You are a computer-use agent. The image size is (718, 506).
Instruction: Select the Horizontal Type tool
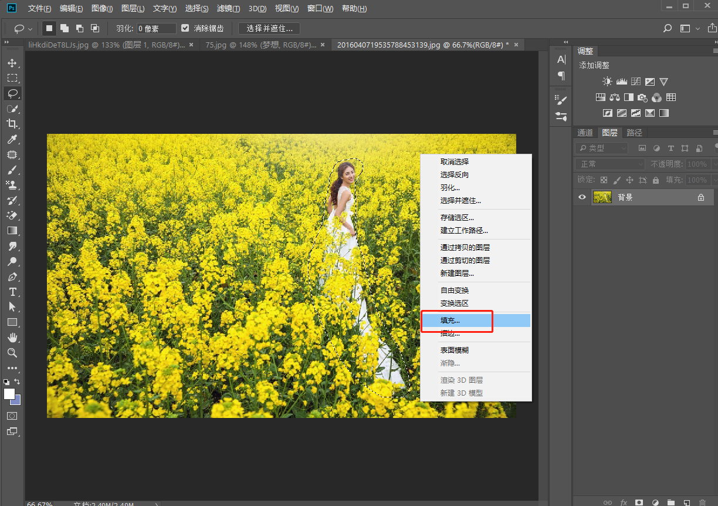coord(12,292)
